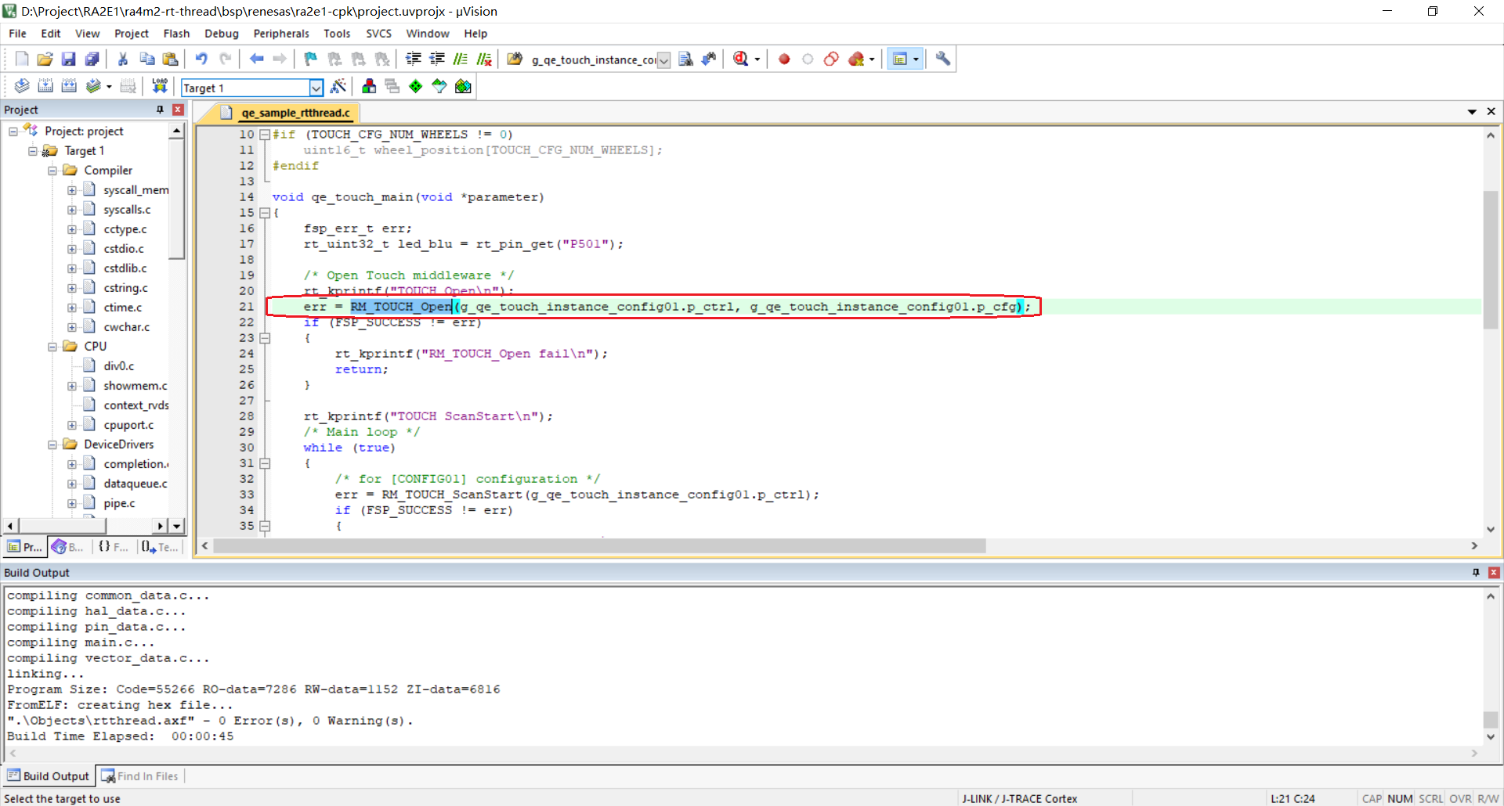Click the Manage Project Items icon
The height and width of the screenshot is (806, 1504).
369,87
